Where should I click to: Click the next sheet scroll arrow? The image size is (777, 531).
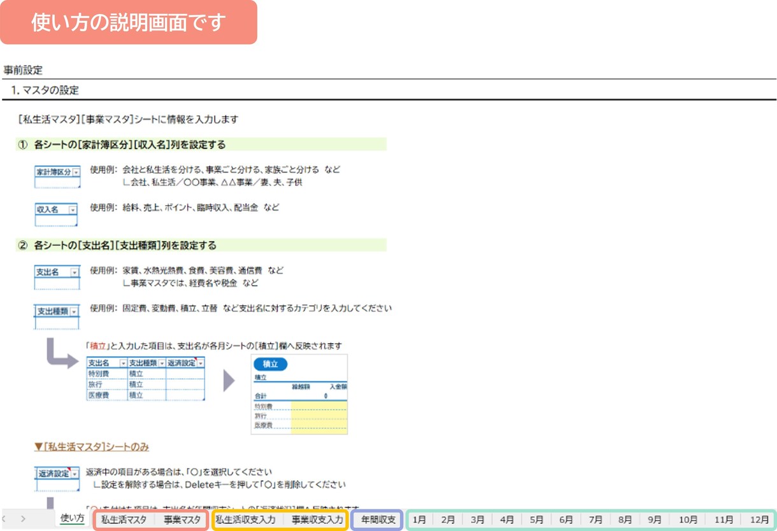(23, 519)
